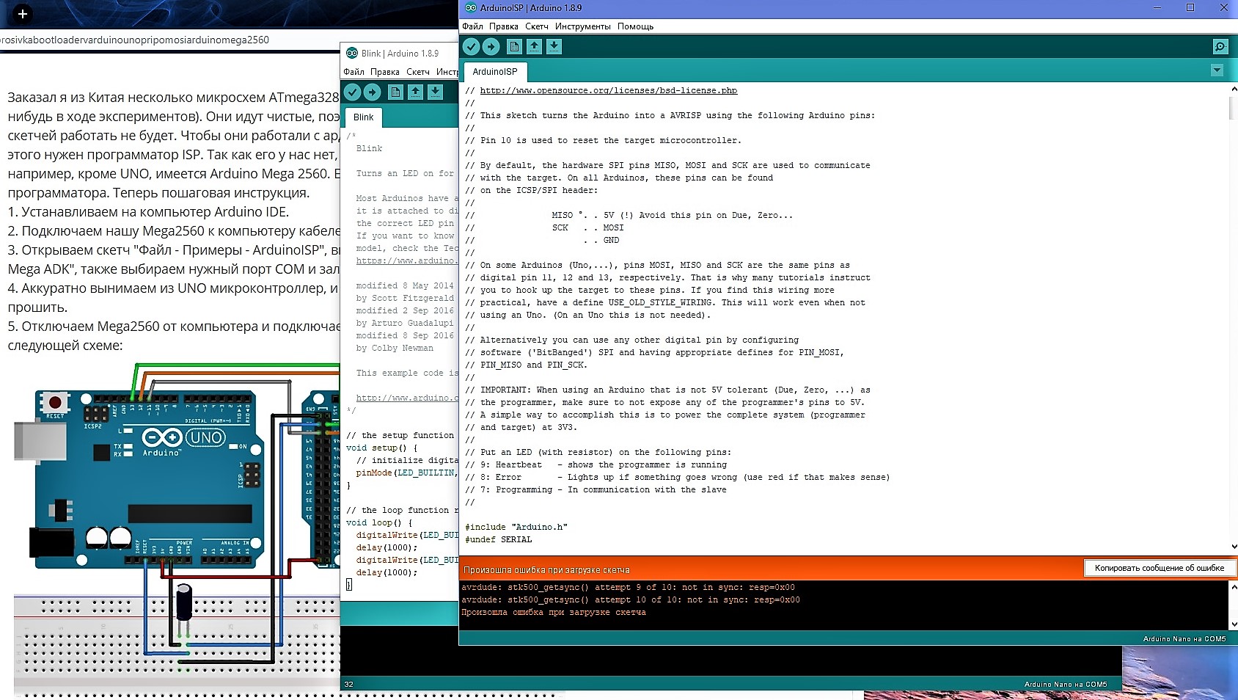Click 'Arduino Nano на COM5' in ArduinoISP status bar

point(1184,639)
